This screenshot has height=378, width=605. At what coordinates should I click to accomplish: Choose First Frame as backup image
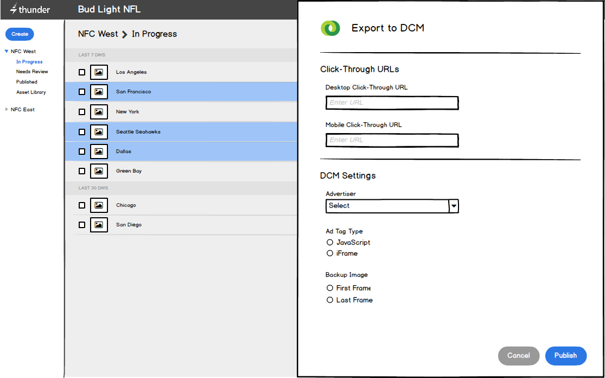(330, 288)
